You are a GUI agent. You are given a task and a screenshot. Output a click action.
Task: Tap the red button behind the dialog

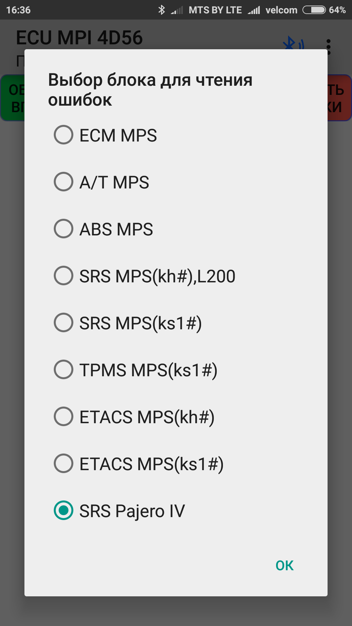(339, 98)
